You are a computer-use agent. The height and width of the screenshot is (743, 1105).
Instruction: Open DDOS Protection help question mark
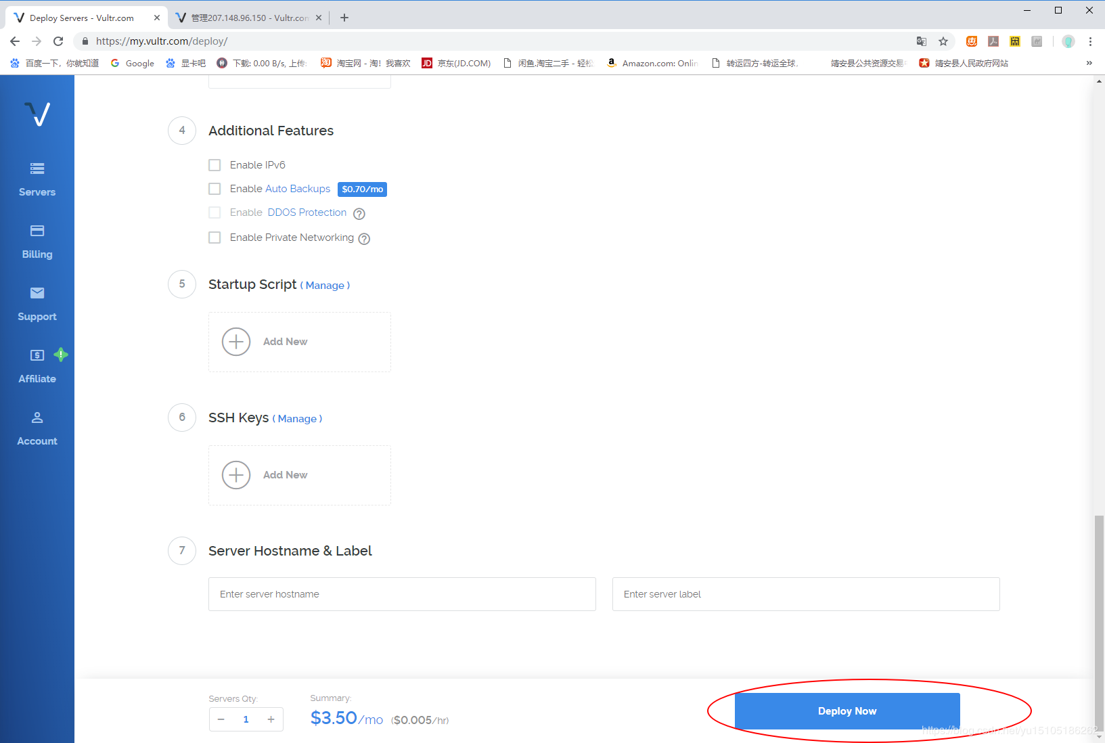[359, 214]
